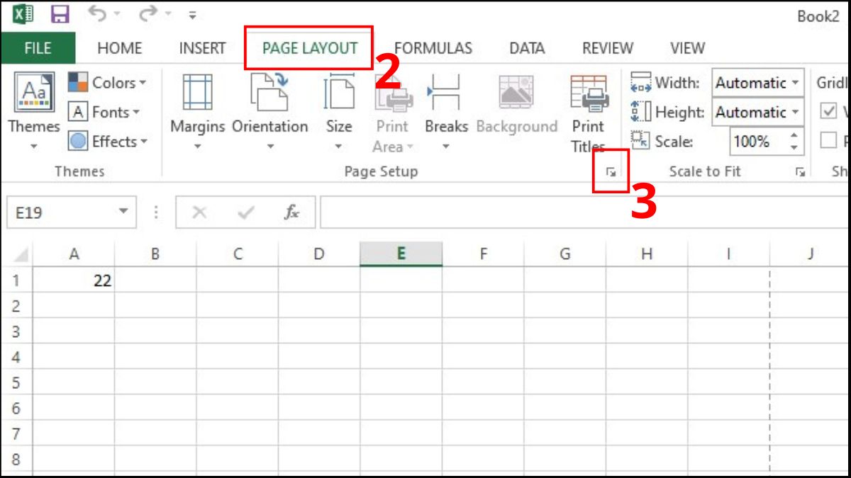Screen dimensions: 851x478
Task: Click the Undo arrow icon
Action: coord(96,14)
